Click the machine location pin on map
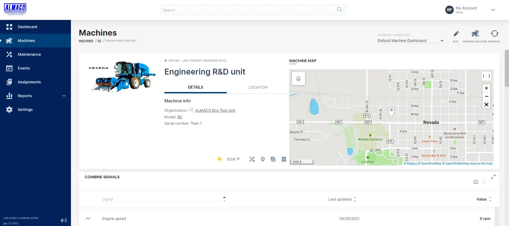The width and height of the screenshot is (509, 226). pyautogui.click(x=391, y=111)
